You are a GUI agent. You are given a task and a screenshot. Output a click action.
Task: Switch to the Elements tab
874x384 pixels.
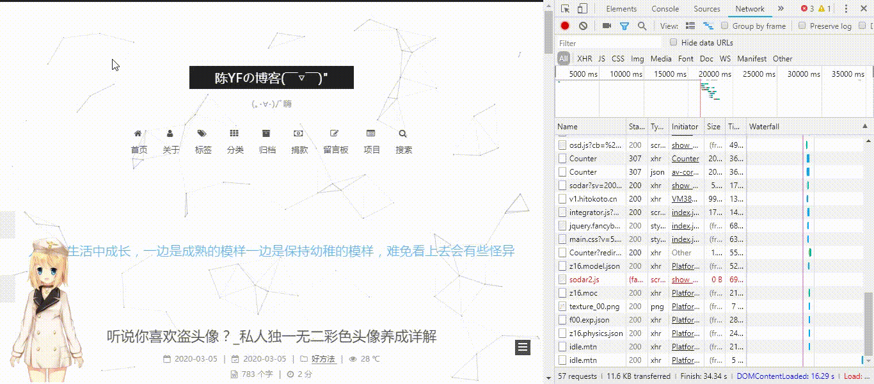[621, 8]
